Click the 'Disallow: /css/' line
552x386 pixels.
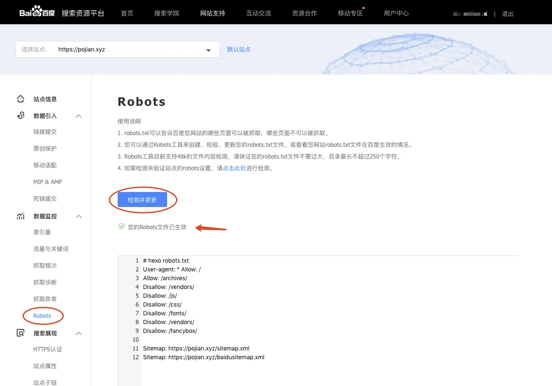click(163, 304)
